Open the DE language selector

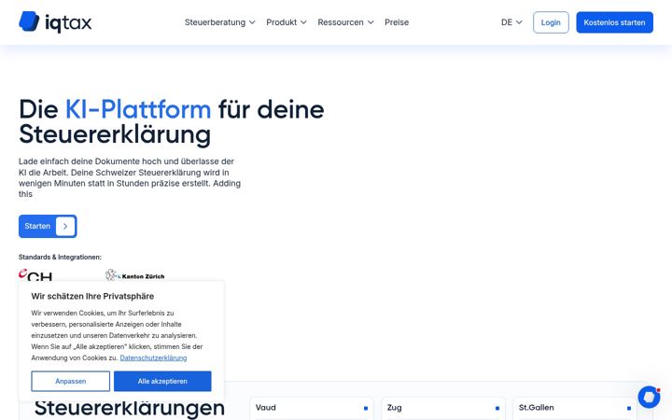point(511,22)
